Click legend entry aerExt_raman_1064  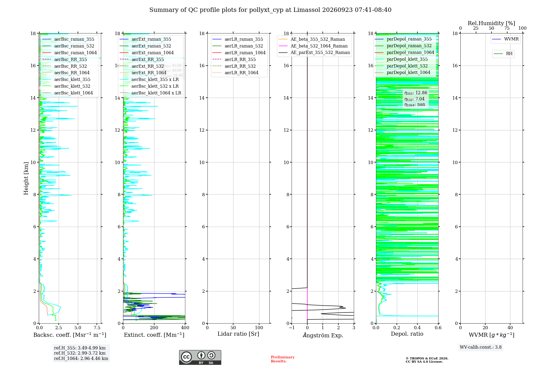(147, 53)
